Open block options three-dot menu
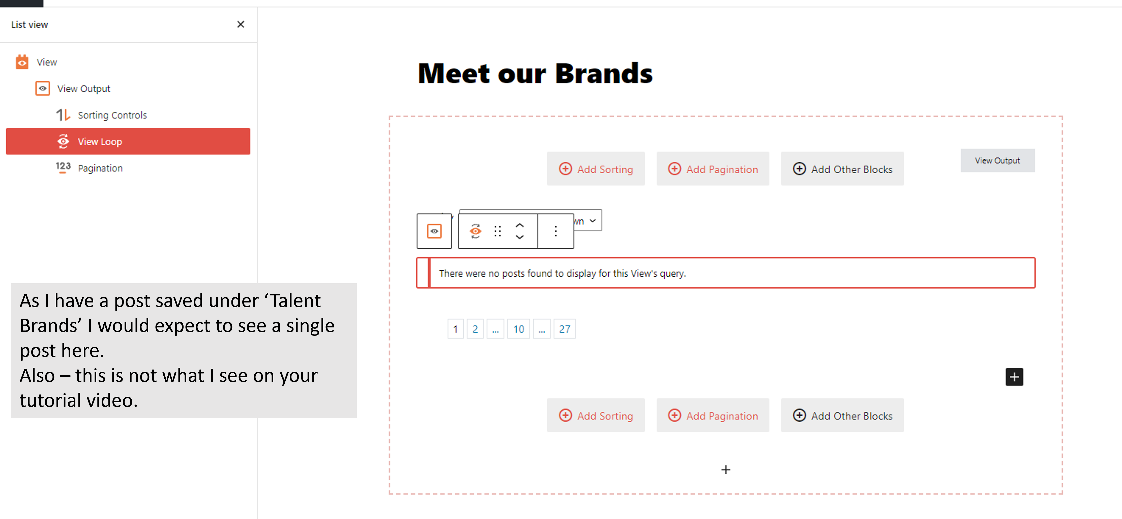Viewport: 1122px width, 519px height. coord(556,231)
